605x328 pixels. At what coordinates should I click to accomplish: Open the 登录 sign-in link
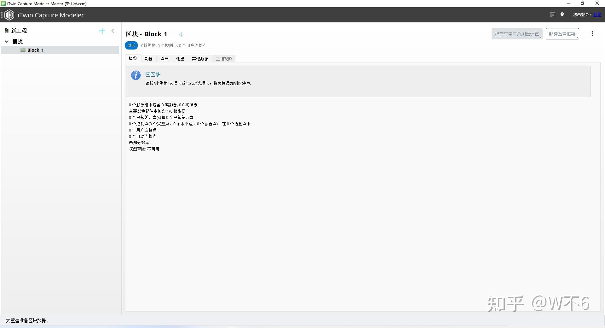597,15
